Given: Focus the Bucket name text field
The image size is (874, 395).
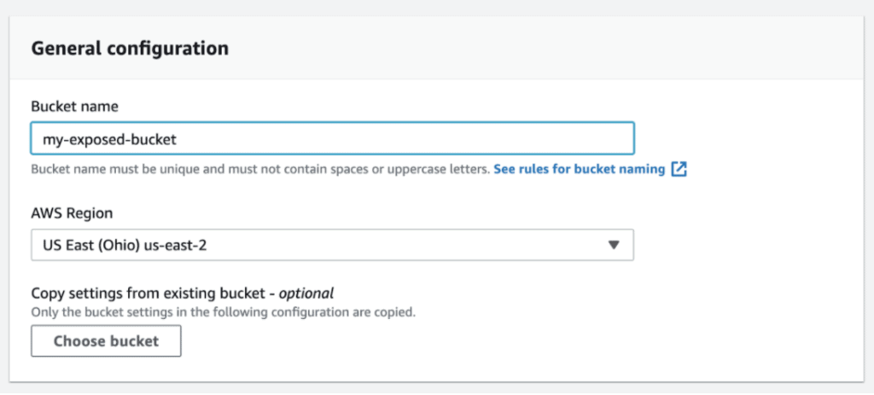Looking at the screenshot, I should tap(331, 138).
